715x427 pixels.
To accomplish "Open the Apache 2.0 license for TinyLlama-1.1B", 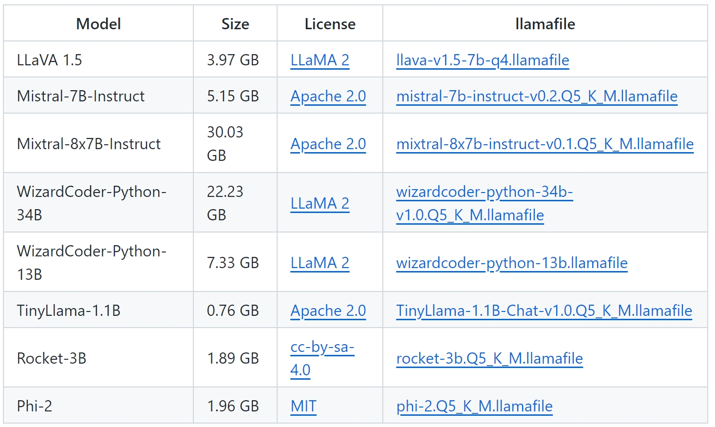I will (328, 311).
